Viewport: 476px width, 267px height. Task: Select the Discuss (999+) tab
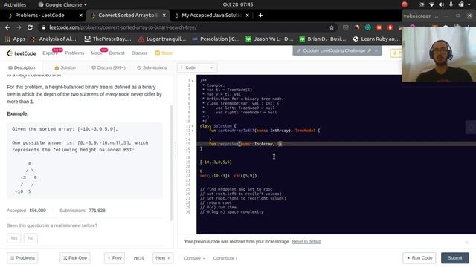[x=109, y=67]
